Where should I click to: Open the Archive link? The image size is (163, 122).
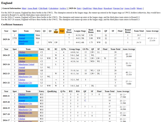click(x=63, y=8)
